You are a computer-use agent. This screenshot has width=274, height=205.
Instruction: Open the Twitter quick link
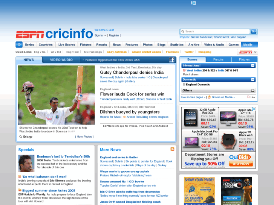(x=189, y=52)
